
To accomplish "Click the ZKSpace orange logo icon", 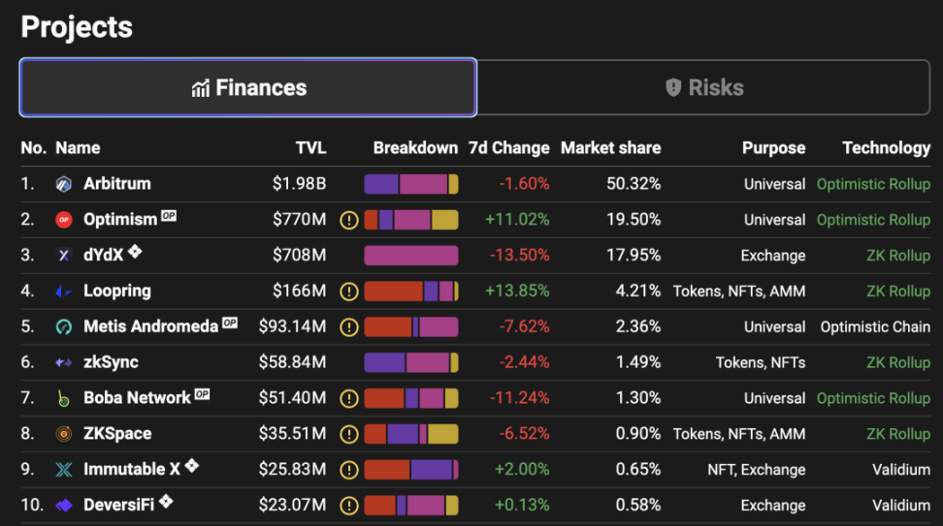I will coord(64,434).
